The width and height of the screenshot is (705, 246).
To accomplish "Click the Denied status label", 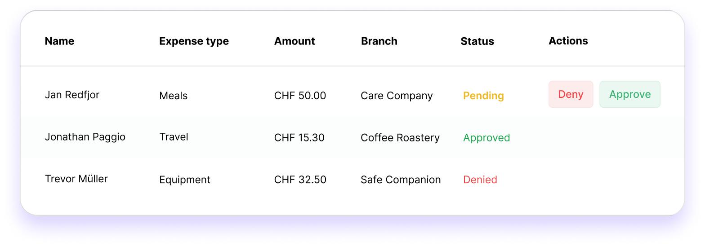I will 480,180.
